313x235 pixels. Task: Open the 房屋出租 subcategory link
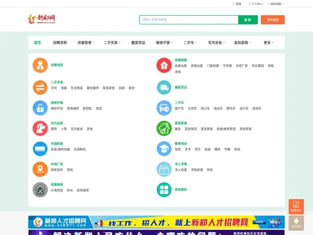(181, 66)
